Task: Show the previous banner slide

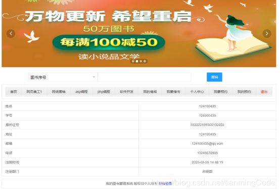Action: pos(11,33)
